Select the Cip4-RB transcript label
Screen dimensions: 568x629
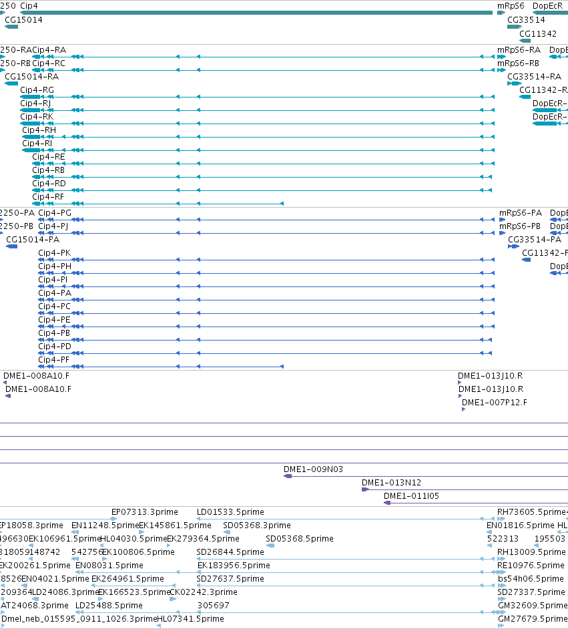pos(48,170)
